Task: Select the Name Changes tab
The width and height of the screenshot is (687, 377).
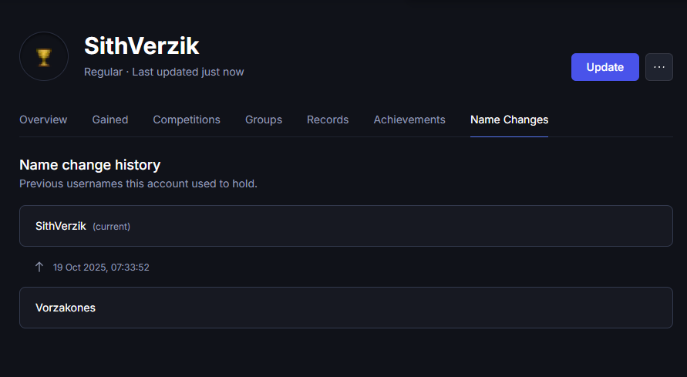Action: click(509, 119)
